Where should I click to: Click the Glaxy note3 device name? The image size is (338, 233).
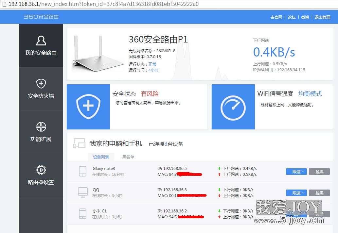104,169
